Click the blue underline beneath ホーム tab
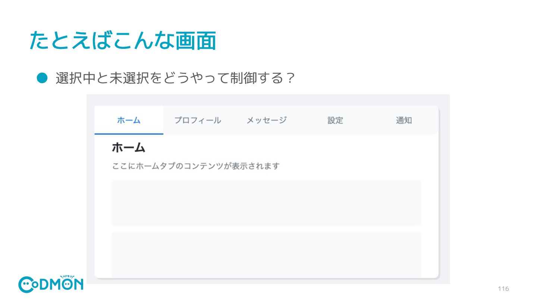The image size is (537, 302). tap(129, 133)
